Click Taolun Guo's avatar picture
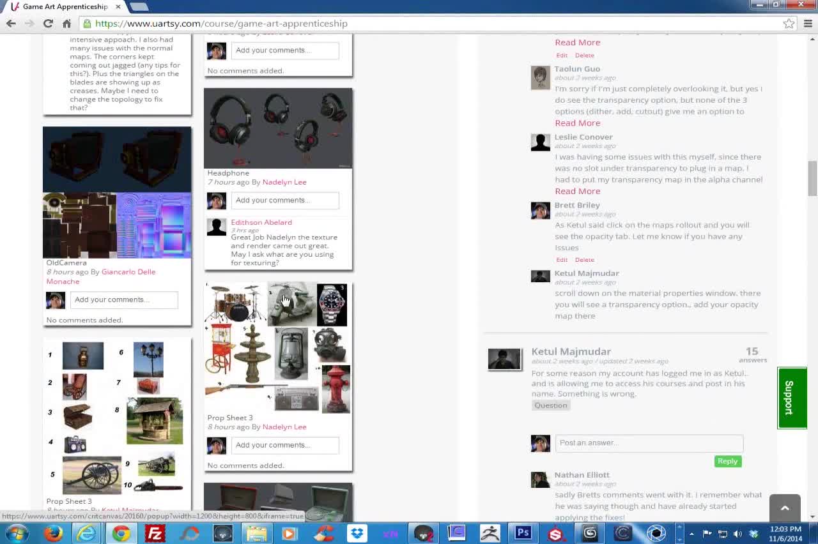This screenshot has height=544, width=818. (x=540, y=78)
